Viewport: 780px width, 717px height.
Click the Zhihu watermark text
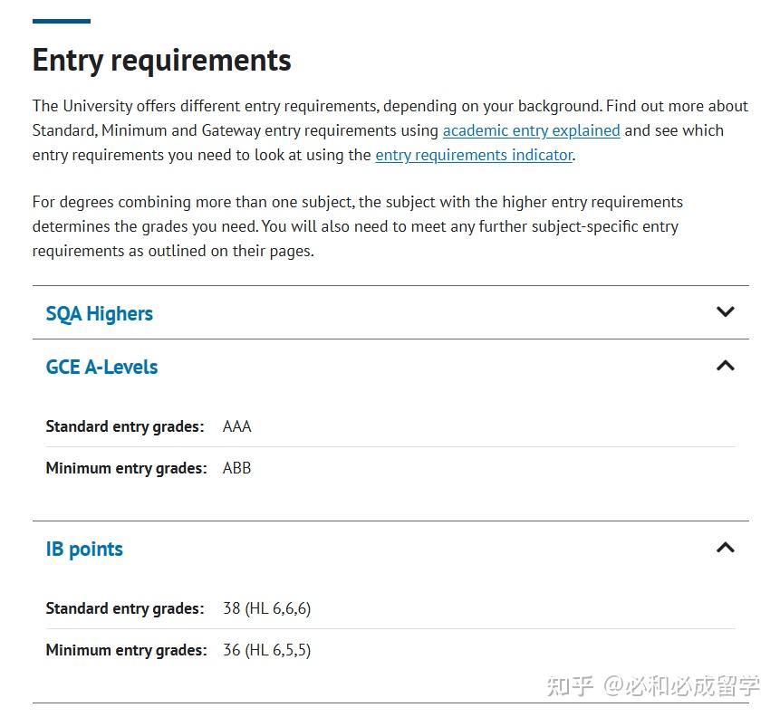click(x=653, y=686)
